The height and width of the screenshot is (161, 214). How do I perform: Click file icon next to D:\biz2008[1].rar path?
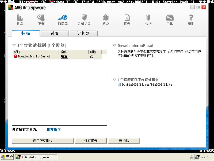pyautogui.click(x=119, y=85)
